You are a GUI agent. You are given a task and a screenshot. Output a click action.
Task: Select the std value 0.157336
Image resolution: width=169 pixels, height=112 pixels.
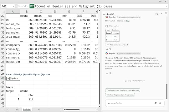[x=55, y=45]
